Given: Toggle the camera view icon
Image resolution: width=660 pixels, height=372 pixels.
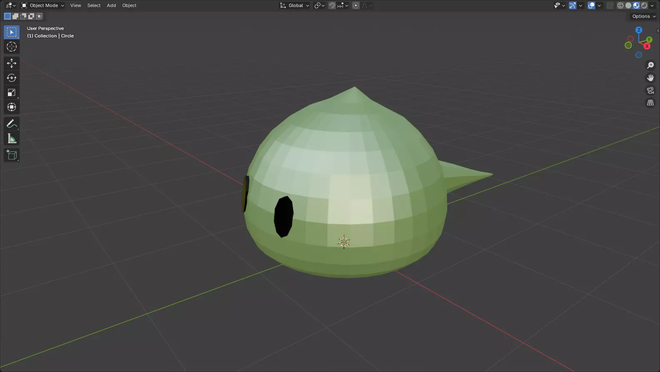Looking at the screenshot, I should tap(650, 90).
